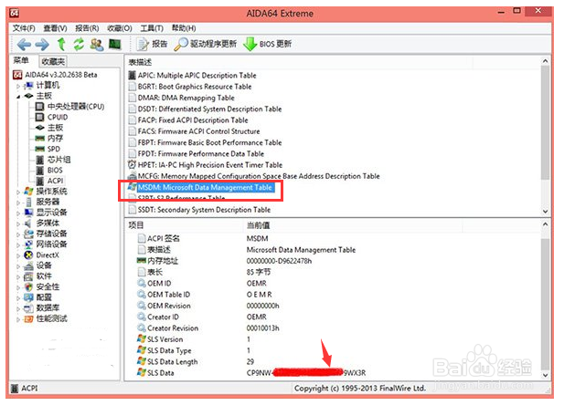Click the BIOS 更新 button

267,44
